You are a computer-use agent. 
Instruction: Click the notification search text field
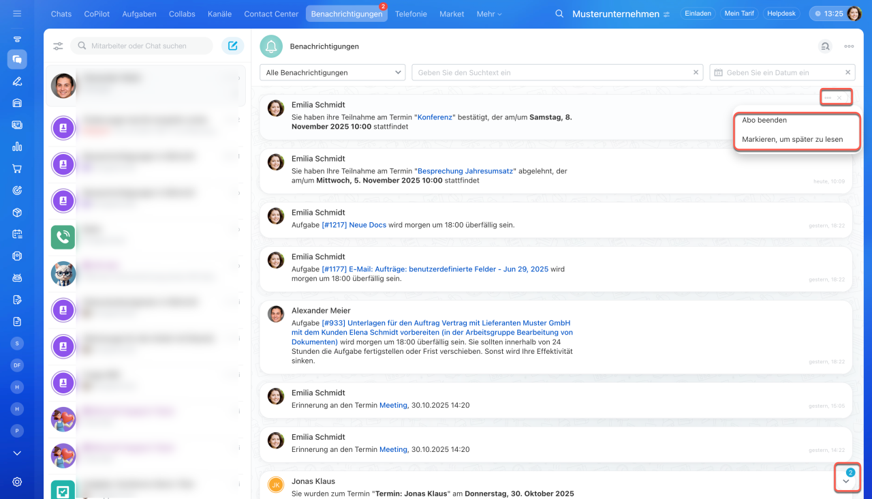tap(552, 72)
